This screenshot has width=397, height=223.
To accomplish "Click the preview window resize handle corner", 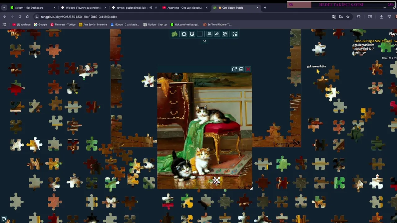I will click(251, 188).
